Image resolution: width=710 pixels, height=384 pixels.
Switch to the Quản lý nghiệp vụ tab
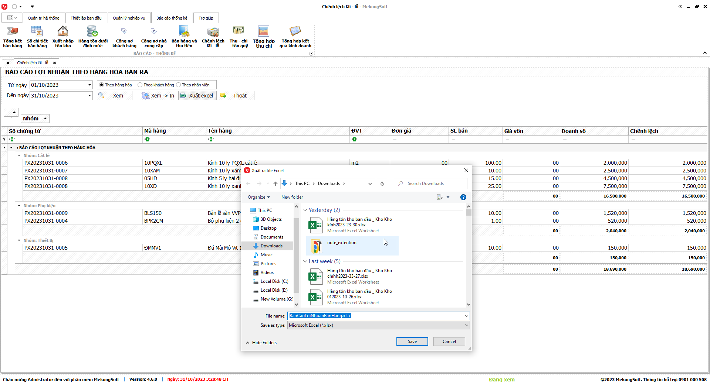[129, 18]
